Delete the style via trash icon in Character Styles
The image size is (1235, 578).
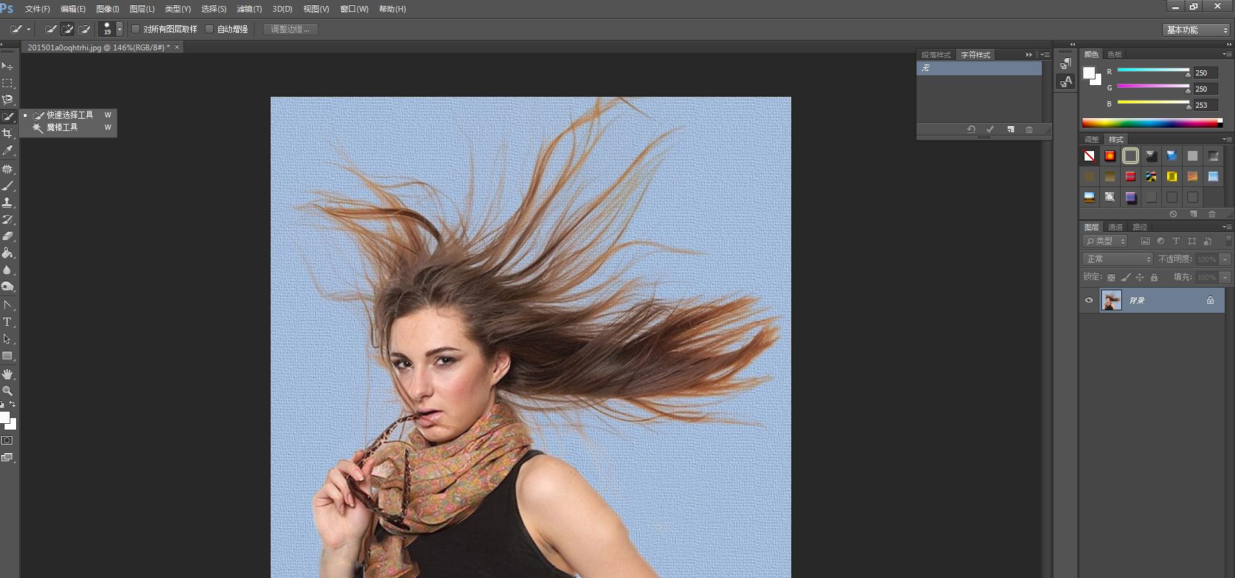point(1029,130)
